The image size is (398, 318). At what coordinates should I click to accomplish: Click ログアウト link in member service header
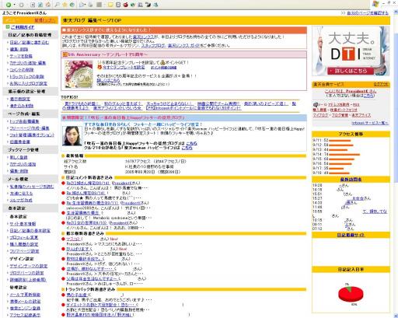tap(381, 84)
